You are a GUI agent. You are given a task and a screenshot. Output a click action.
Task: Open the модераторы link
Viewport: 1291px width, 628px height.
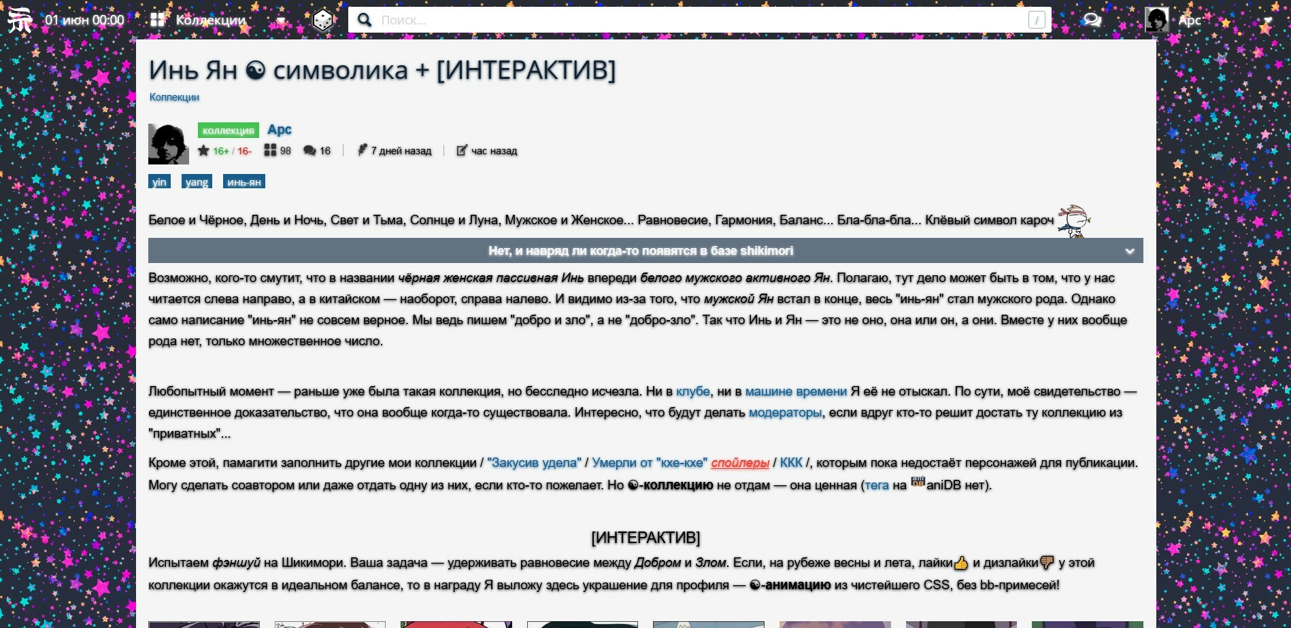click(x=785, y=413)
